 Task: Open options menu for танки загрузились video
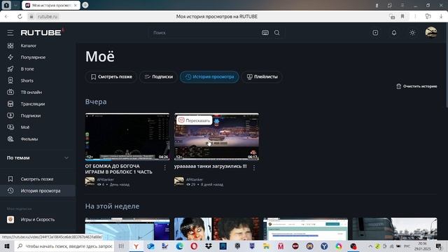pyautogui.click(x=254, y=168)
